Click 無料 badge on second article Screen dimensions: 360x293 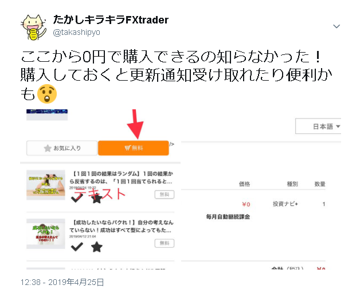pos(165,243)
